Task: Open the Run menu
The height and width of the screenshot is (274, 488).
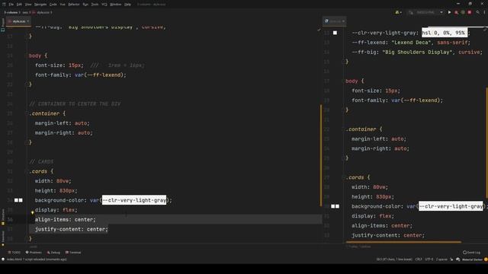Action: 85,5
